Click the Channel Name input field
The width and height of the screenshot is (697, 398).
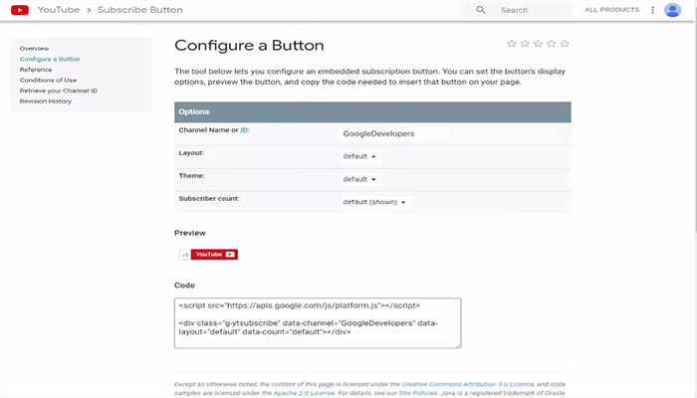393,132
